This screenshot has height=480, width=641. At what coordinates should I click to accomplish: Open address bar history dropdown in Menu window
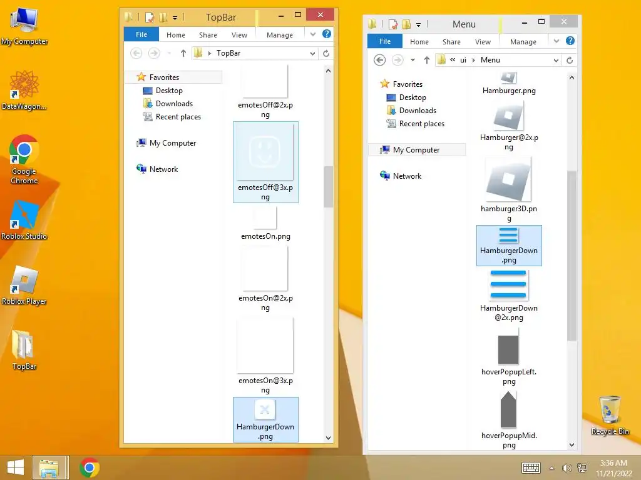click(556, 61)
